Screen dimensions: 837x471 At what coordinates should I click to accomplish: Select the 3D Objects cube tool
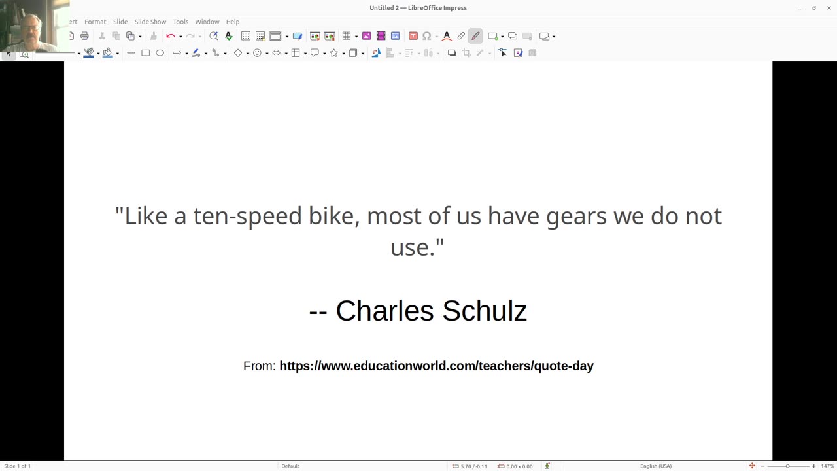point(353,53)
